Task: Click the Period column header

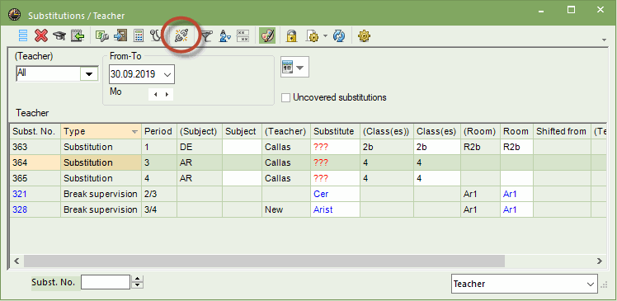Action: pyautogui.click(x=158, y=131)
